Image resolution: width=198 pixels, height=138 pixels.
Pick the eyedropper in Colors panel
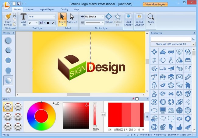coord(133,99)
